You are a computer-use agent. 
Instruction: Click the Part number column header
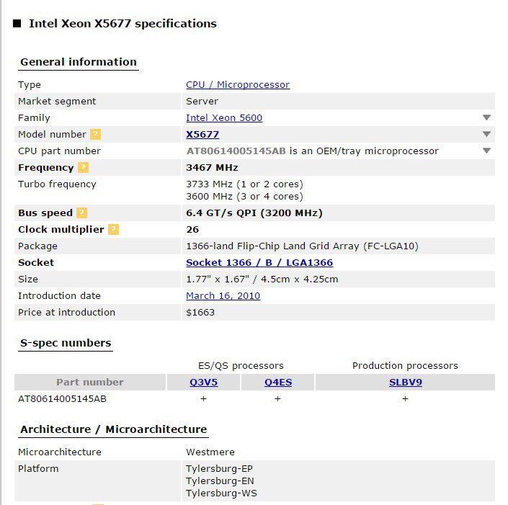(x=90, y=383)
